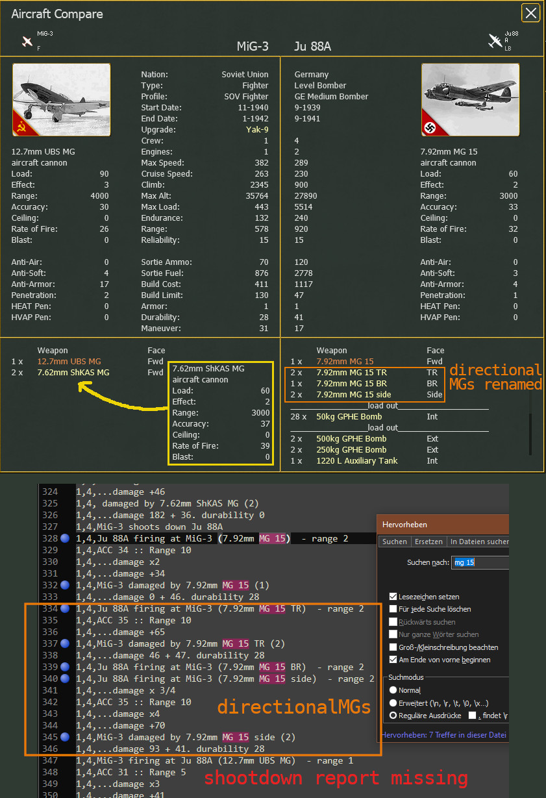Select the Yak-9 upgrade link
The width and height of the screenshot is (546, 798).
[258, 130]
